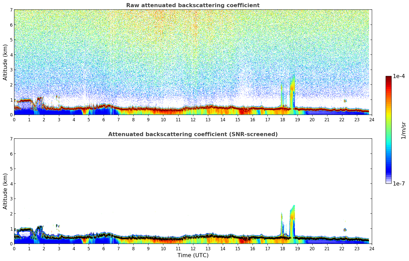Click x-axis tick '24' under the bottom plot

pos(372,248)
